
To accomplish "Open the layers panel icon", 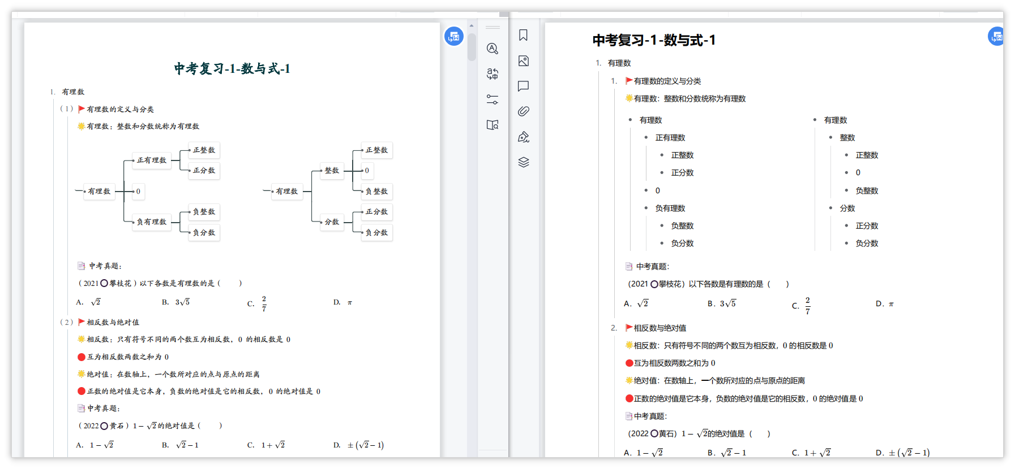I will tap(524, 162).
